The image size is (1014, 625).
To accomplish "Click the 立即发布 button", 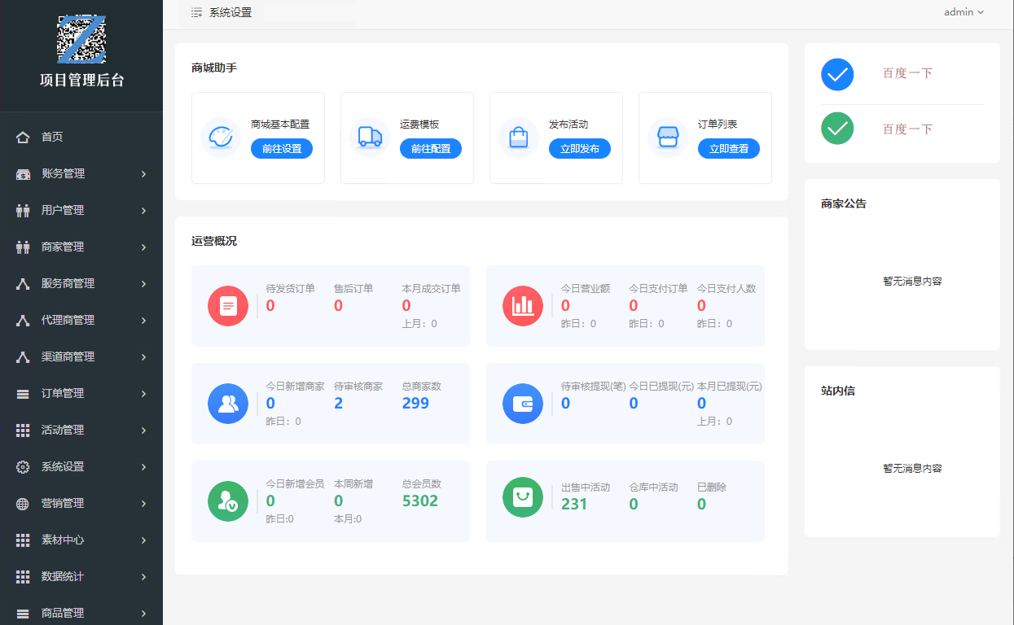I will tap(580, 149).
